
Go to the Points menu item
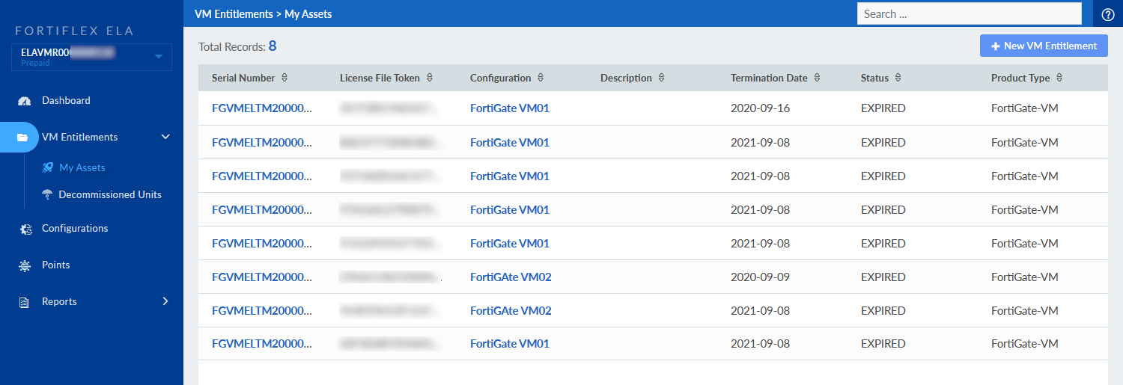(x=56, y=265)
